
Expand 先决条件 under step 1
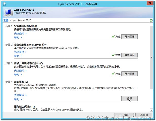click(20, 34)
